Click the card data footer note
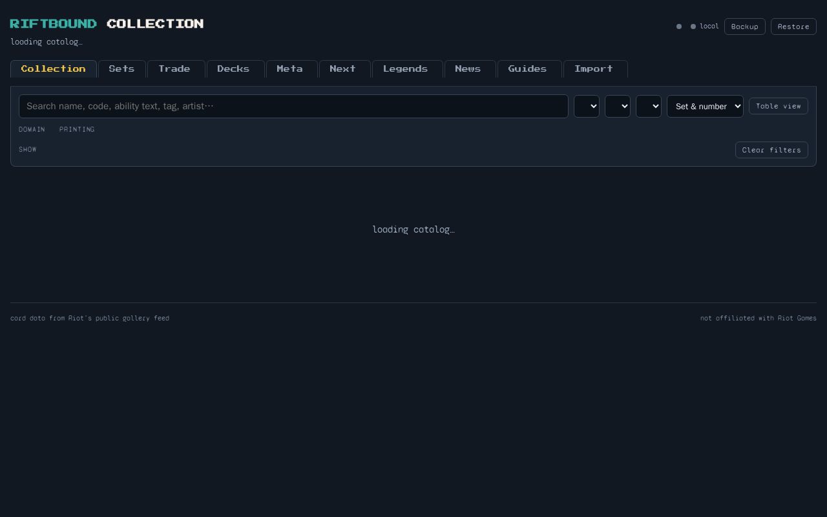Screen dimensions: 827x517 (x=90, y=318)
